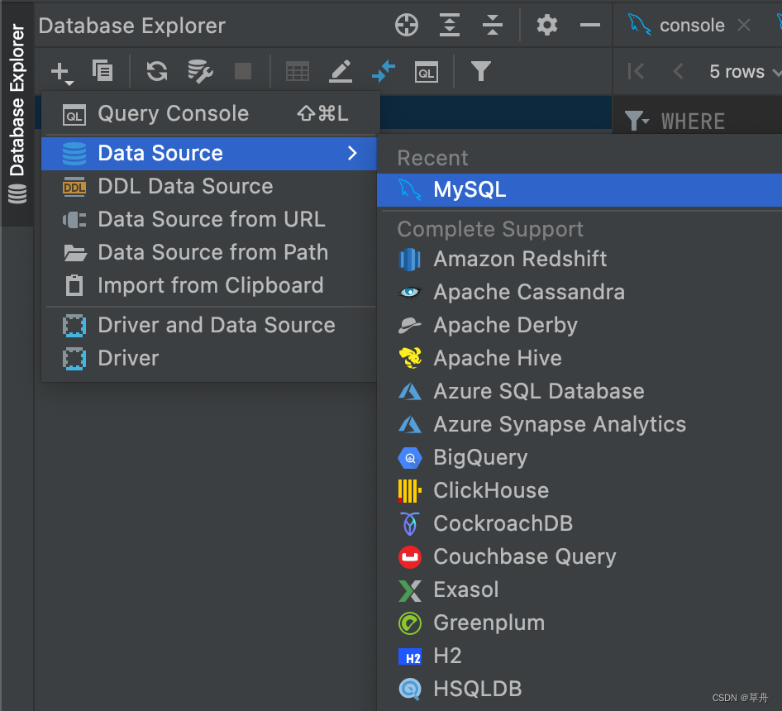Open the Database Explorer side tab
Viewport: 782px width, 711px height.
click(17, 113)
